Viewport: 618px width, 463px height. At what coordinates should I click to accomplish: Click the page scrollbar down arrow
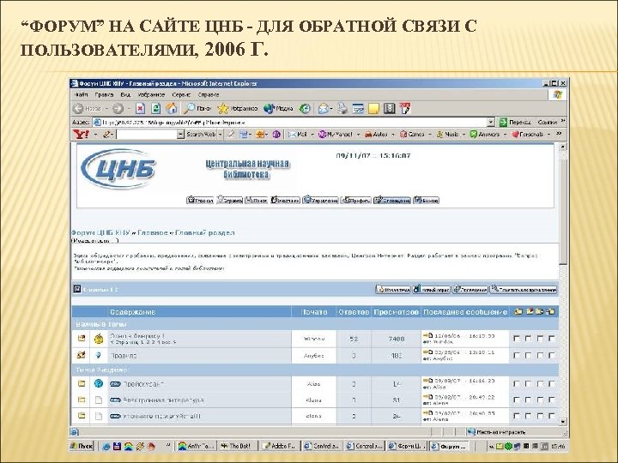[563, 422]
